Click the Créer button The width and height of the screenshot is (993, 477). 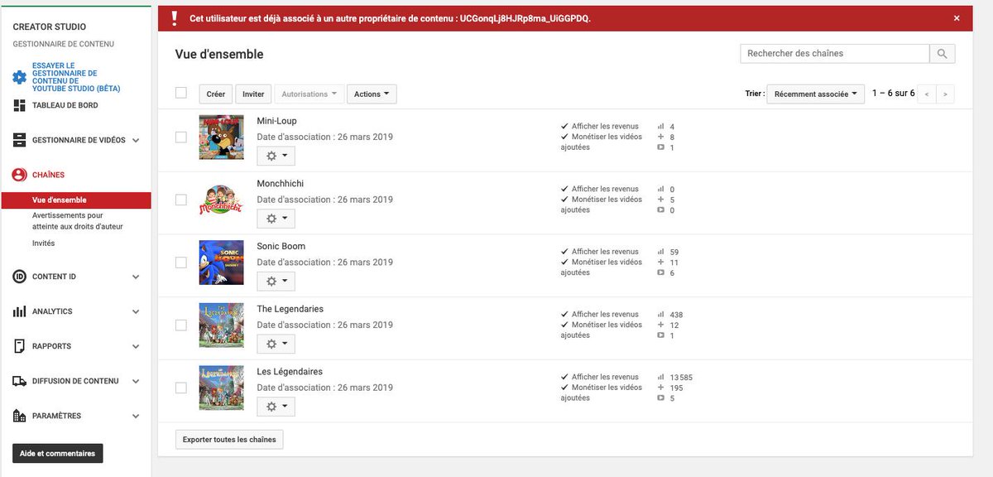[216, 94]
